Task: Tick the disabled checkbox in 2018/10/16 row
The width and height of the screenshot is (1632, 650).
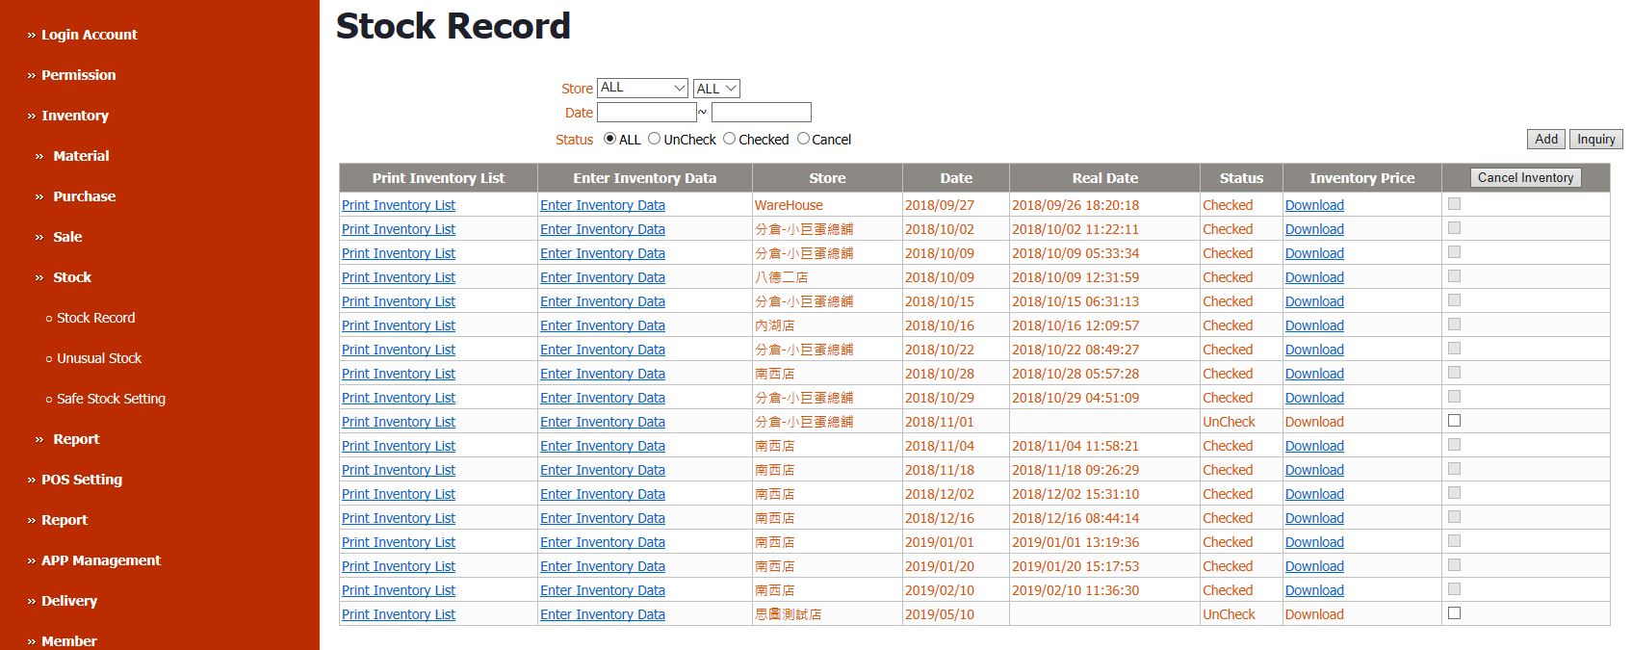Action: [x=1454, y=325]
